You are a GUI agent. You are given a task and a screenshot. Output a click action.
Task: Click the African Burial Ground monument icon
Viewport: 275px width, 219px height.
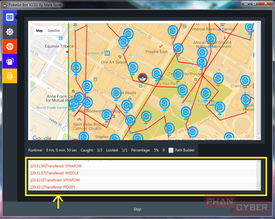tap(225, 37)
